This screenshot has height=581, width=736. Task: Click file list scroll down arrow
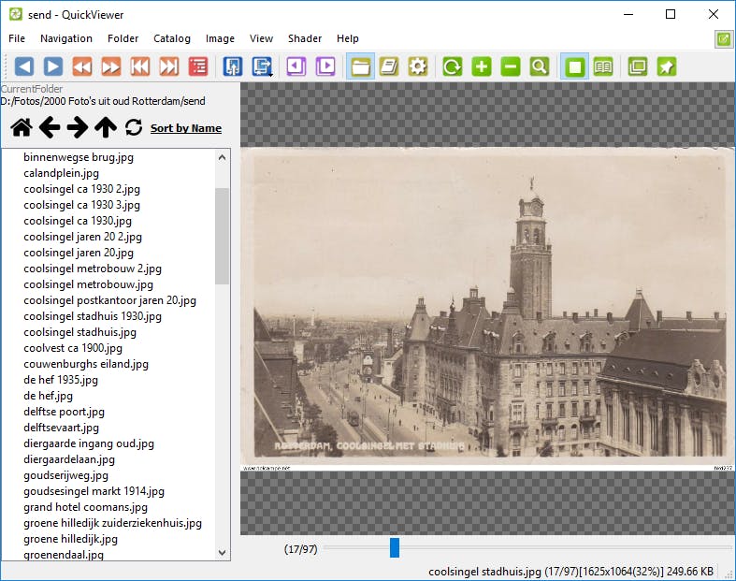pos(222,553)
